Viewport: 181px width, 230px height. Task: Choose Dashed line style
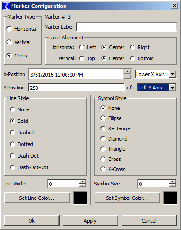12,133
